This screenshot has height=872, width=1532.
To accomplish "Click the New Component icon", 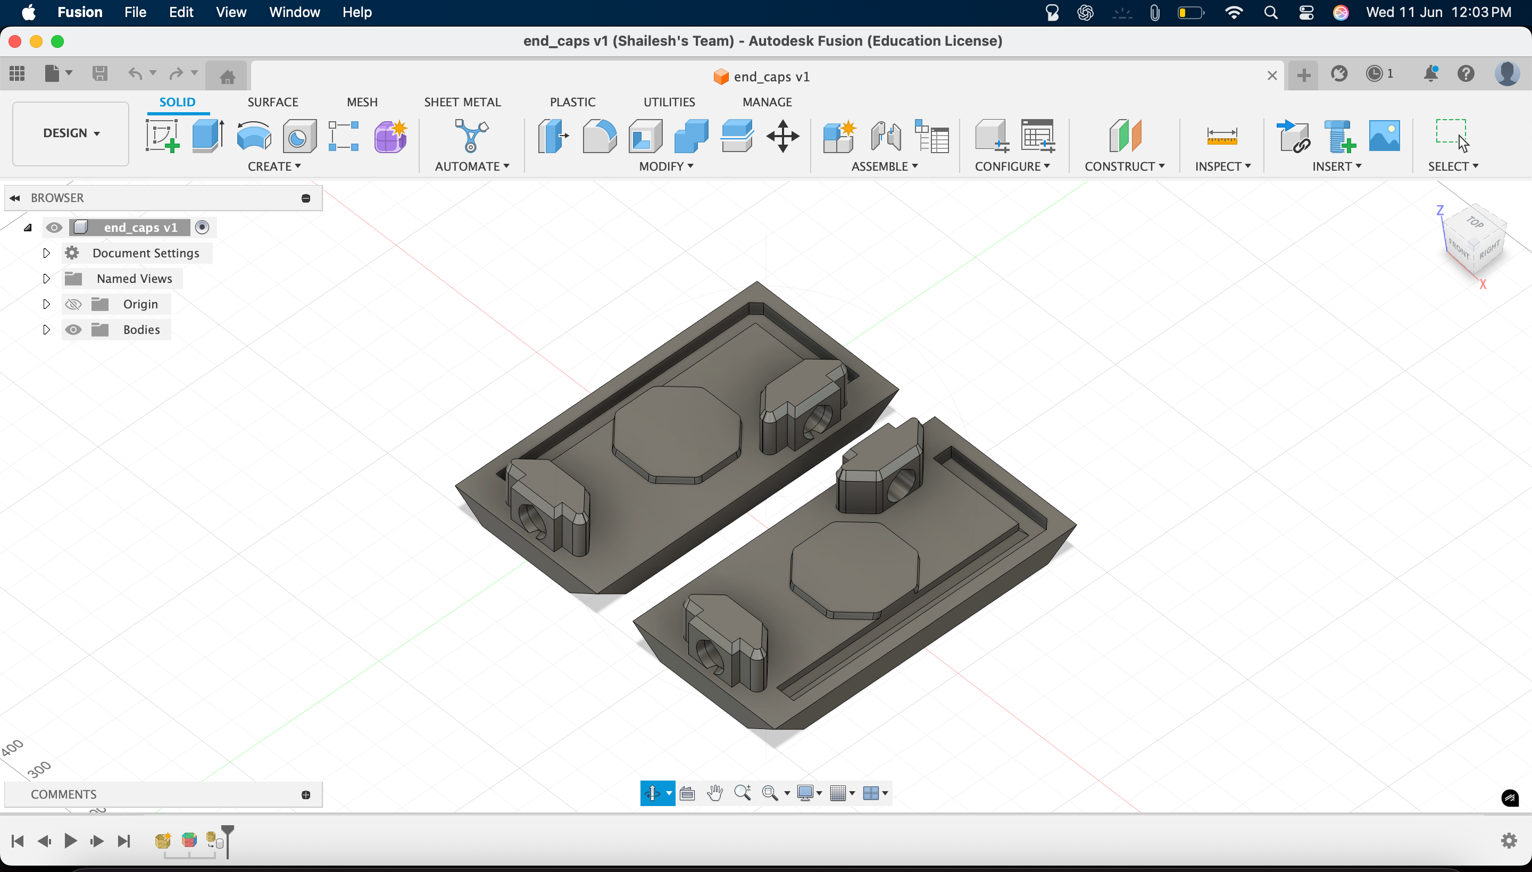I will (839, 136).
